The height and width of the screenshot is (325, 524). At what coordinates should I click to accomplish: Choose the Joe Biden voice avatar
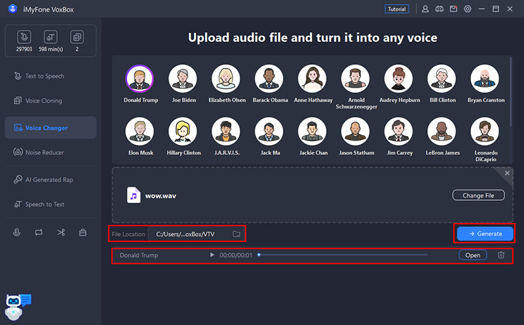[183, 78]
